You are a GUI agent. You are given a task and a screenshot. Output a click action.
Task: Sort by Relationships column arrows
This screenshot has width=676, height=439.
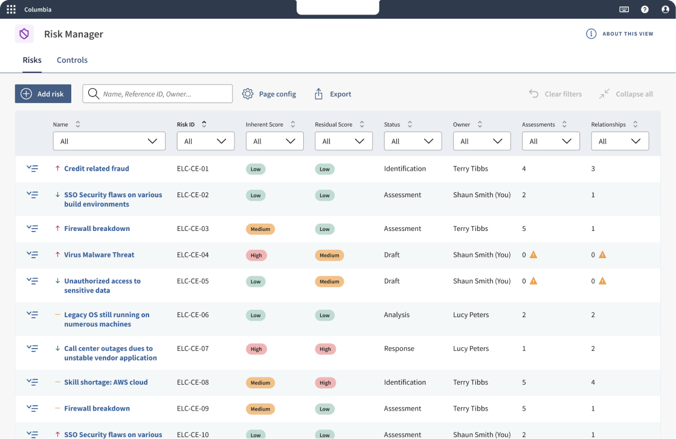point(635,124)
